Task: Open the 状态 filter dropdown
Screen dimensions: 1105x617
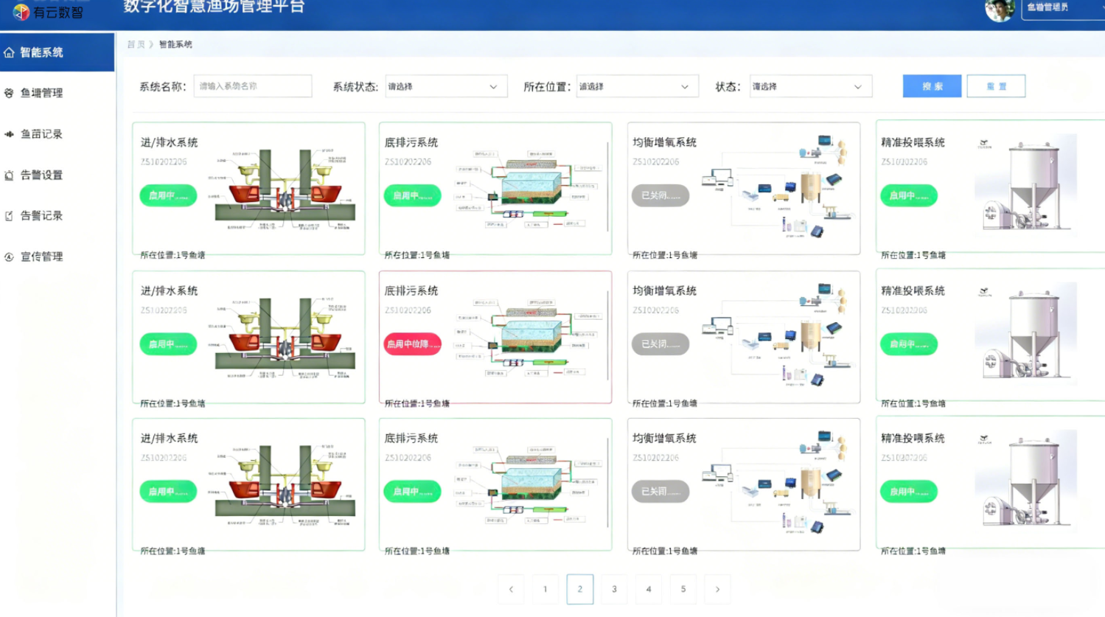Action: coord(810,86)
